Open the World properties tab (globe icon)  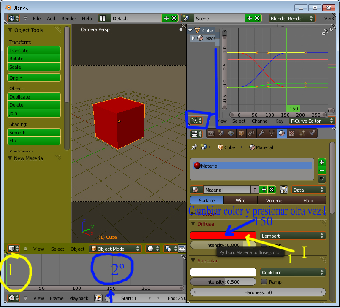[x=231, y=133]
